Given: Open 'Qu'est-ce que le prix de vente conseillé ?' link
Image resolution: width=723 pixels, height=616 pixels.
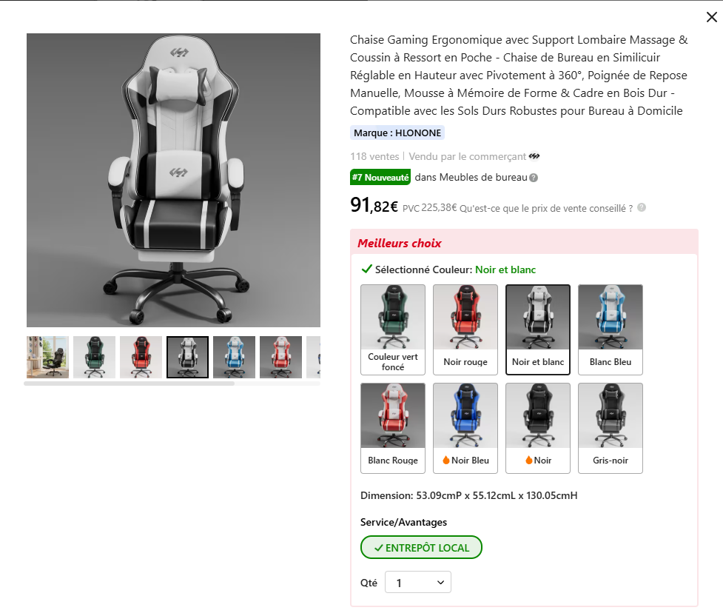Looking at the screenshot, I should click(x=546, y=209).
